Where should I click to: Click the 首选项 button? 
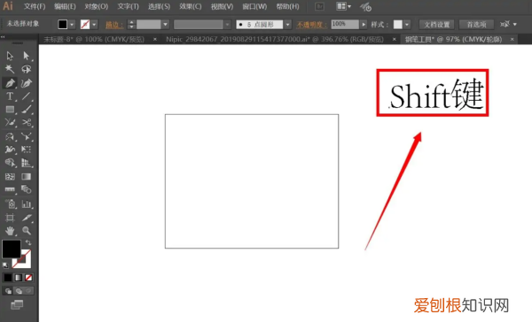[476, 25]
